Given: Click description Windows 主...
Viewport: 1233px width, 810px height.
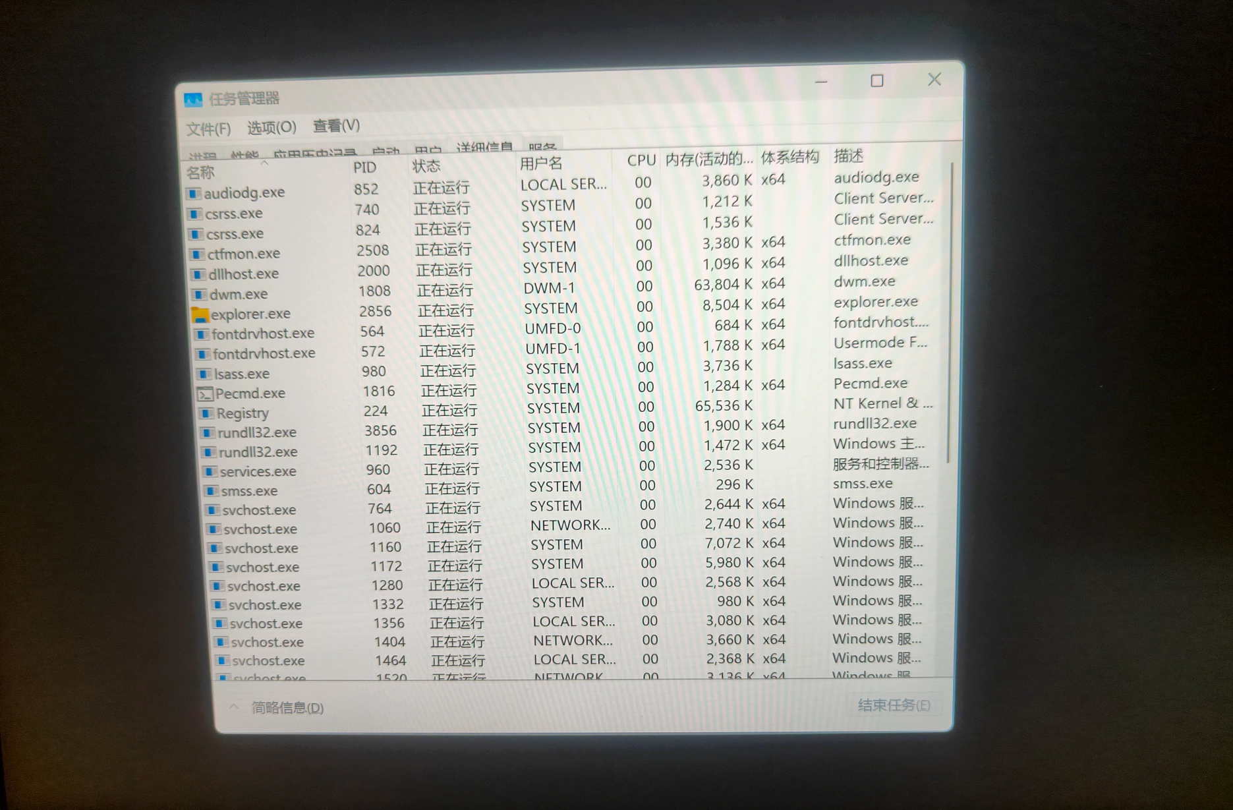Looking at the screenshot, I should (879, 444).
